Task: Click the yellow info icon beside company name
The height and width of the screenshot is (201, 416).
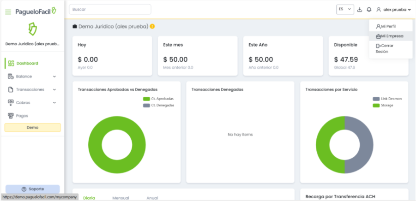Action: 152,26
